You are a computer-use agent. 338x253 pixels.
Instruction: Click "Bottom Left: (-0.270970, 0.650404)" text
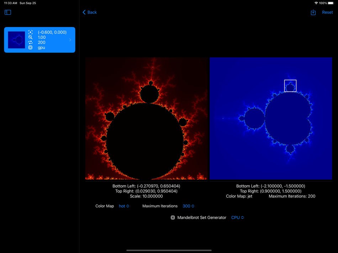[146, 186]
